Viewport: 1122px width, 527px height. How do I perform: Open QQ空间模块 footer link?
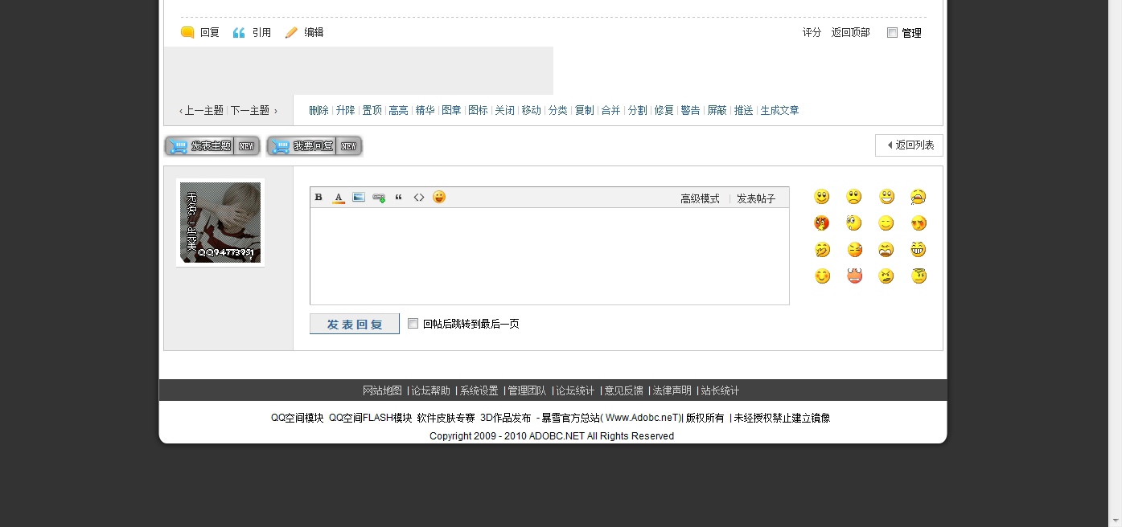coord(297,418)
